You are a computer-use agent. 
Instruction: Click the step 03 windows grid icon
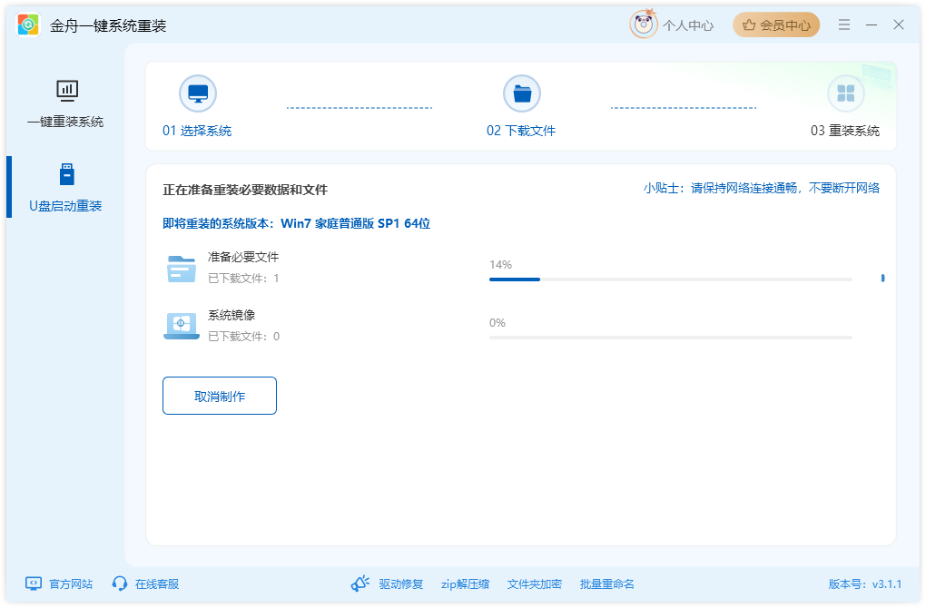846,93
